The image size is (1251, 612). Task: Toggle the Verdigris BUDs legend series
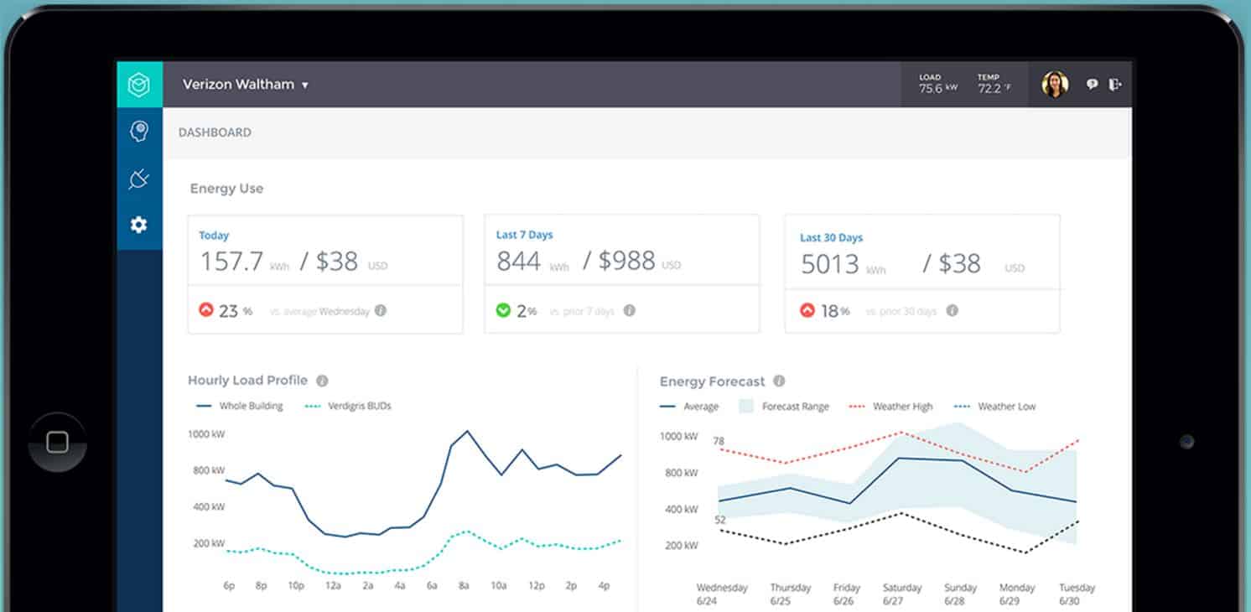(x=348, y=407)
